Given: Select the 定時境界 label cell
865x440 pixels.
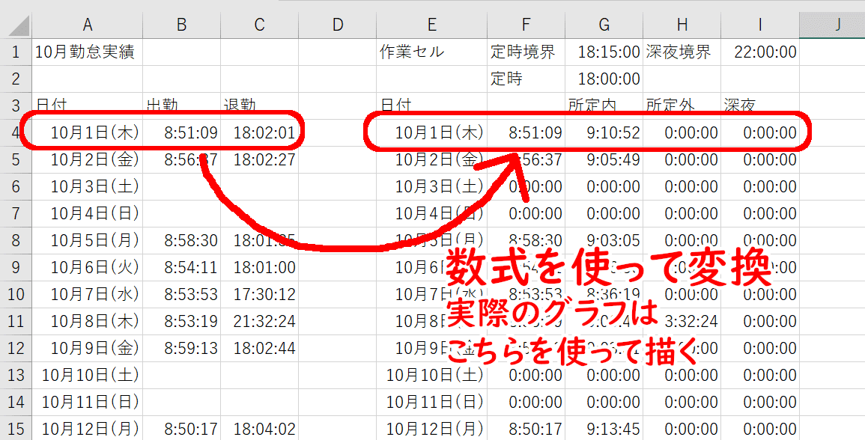Looking at the screenshot, I should tap(524, 52).
